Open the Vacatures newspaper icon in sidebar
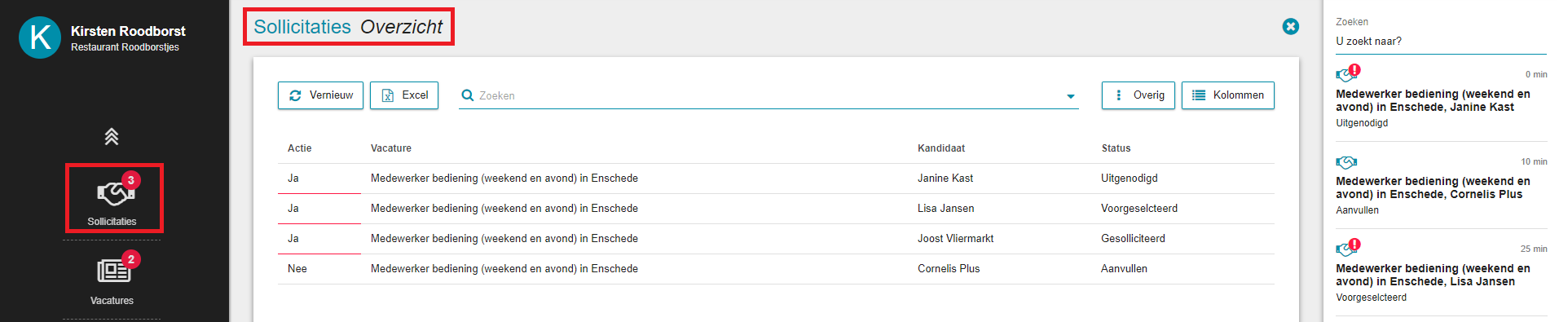Screen dimensions: 1559x322 [x=113, y=271]
